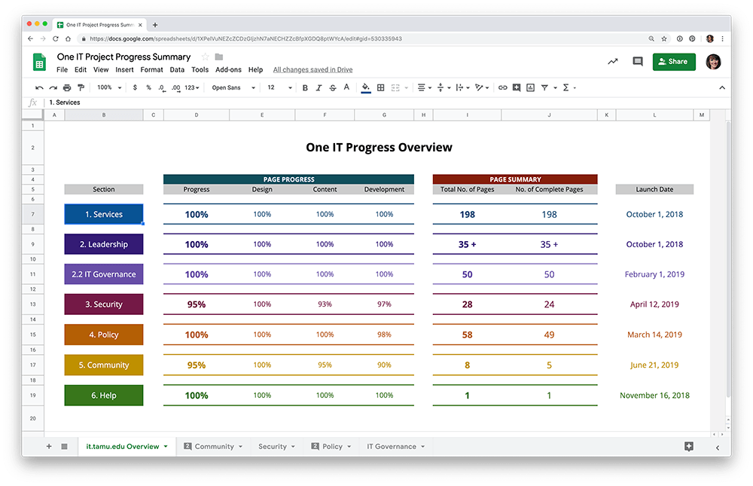Click the document title field
Image resolution: width=753 pixels, height=486 pixels.
coord(124,57)
